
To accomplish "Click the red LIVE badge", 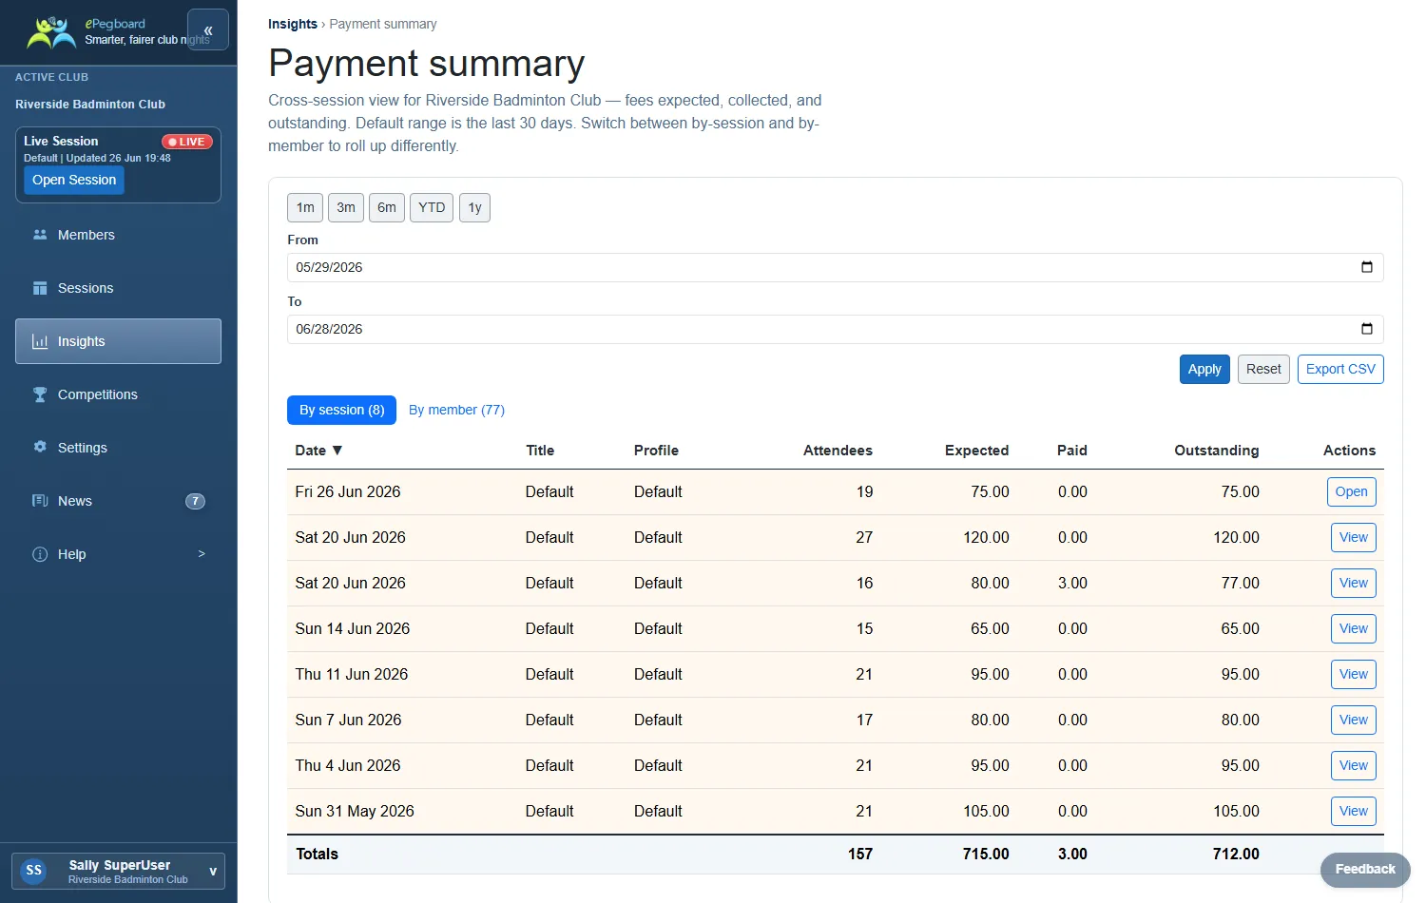I will click(x=186, y=142).
